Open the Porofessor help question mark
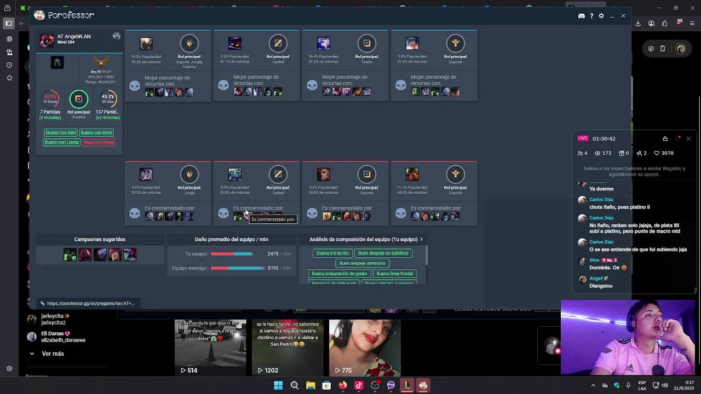 tap(591, 16)
